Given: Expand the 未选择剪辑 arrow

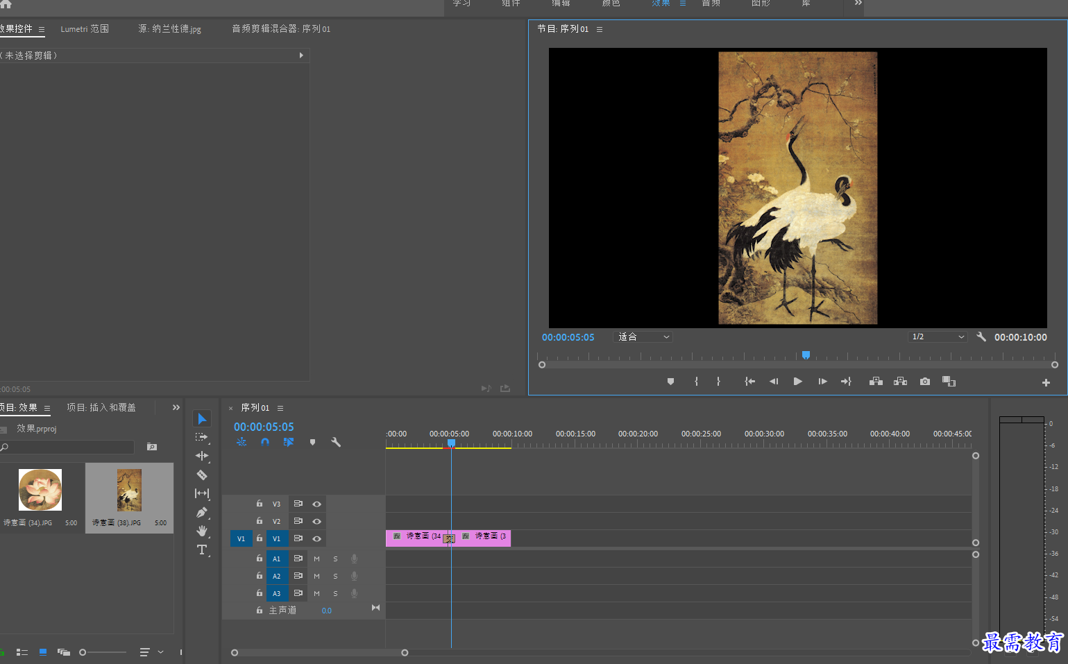Looking at the screenshot, I should coord(301,55).
